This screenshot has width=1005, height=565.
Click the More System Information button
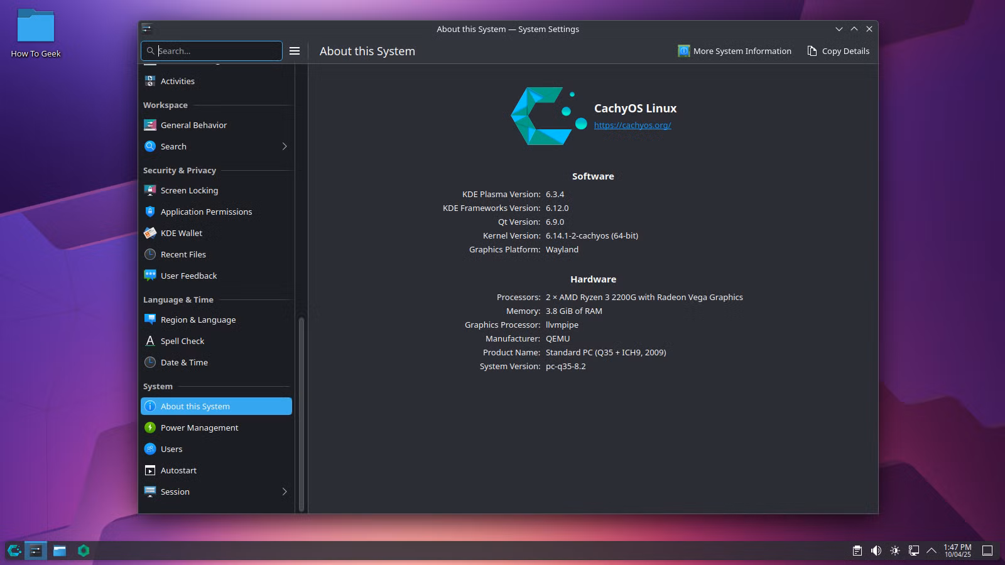pyautogui.click(x=734, y=51)
